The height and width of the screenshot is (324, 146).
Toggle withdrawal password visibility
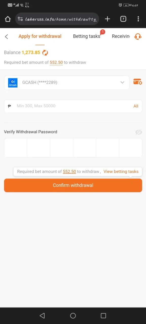pyautogui.click(x=138, y=132)
